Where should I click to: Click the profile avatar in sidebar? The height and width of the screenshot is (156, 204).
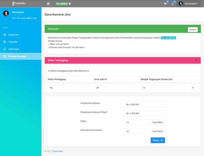coord(6,14)
